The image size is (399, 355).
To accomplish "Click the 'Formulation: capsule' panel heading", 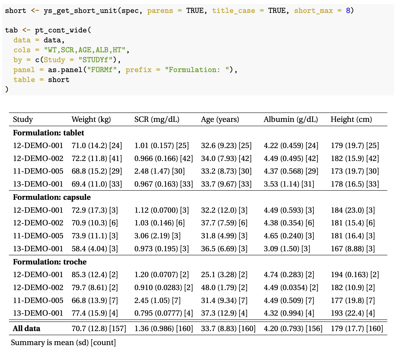I will tap(52, 197).
